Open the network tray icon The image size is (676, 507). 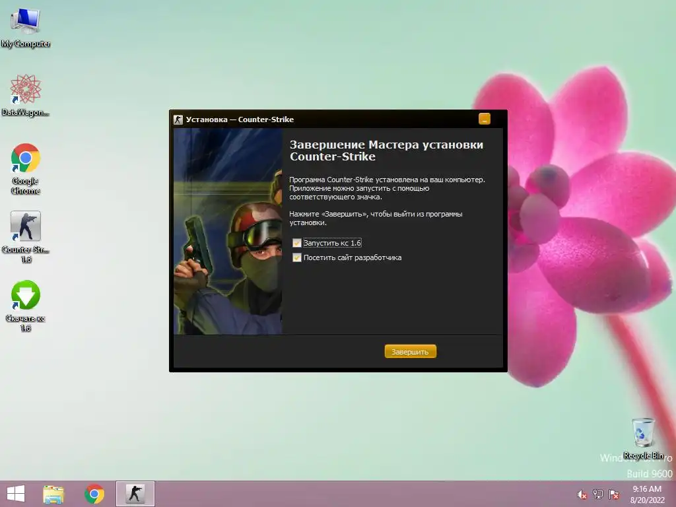[x=598, y=494]
